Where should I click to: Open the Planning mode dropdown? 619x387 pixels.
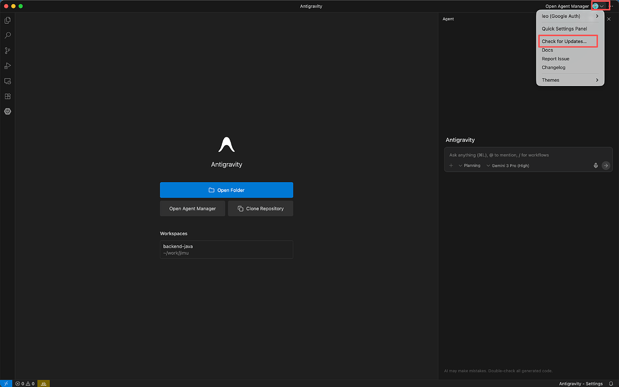pos(469,165)
